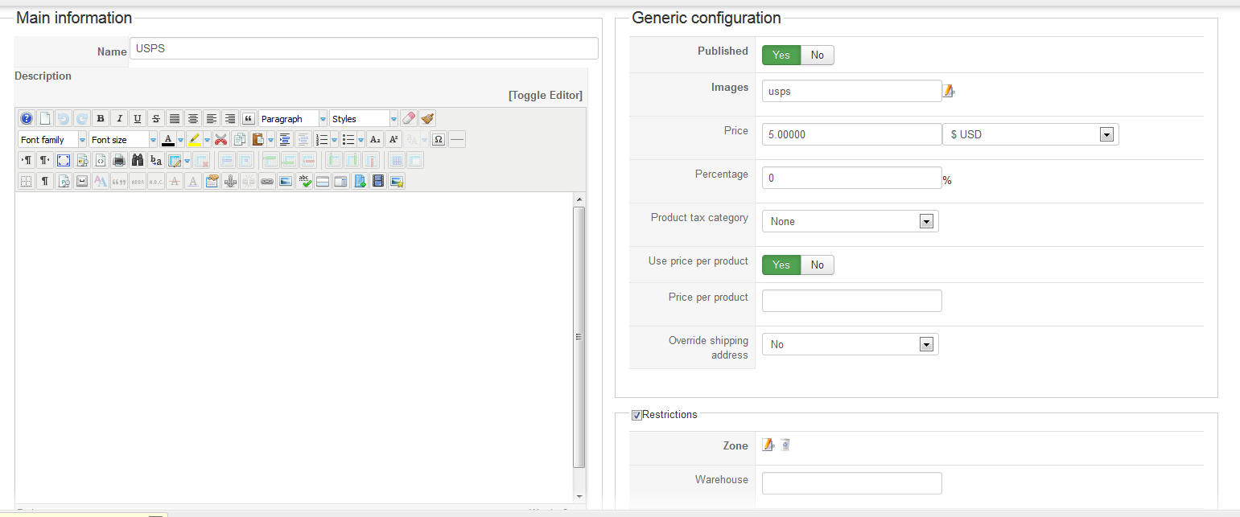Viewport: 1240px width, 517px height.
Task: Set Published to No
Action: pyautogui.click(x=817, y=55)
